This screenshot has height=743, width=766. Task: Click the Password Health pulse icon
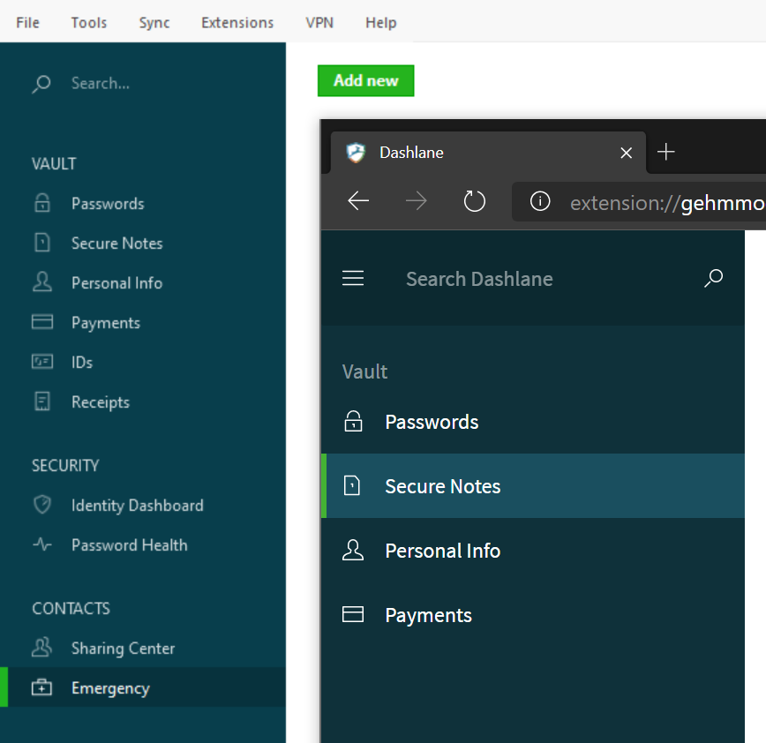coord(41,545)
